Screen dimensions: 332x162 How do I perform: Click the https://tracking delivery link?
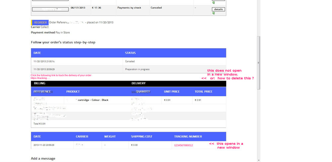click(x=40, y=78)
